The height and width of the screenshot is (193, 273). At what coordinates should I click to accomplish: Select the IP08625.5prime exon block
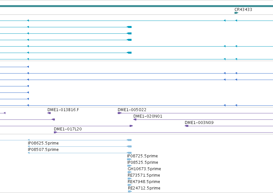pyautogui.click(x=129, y=146)
